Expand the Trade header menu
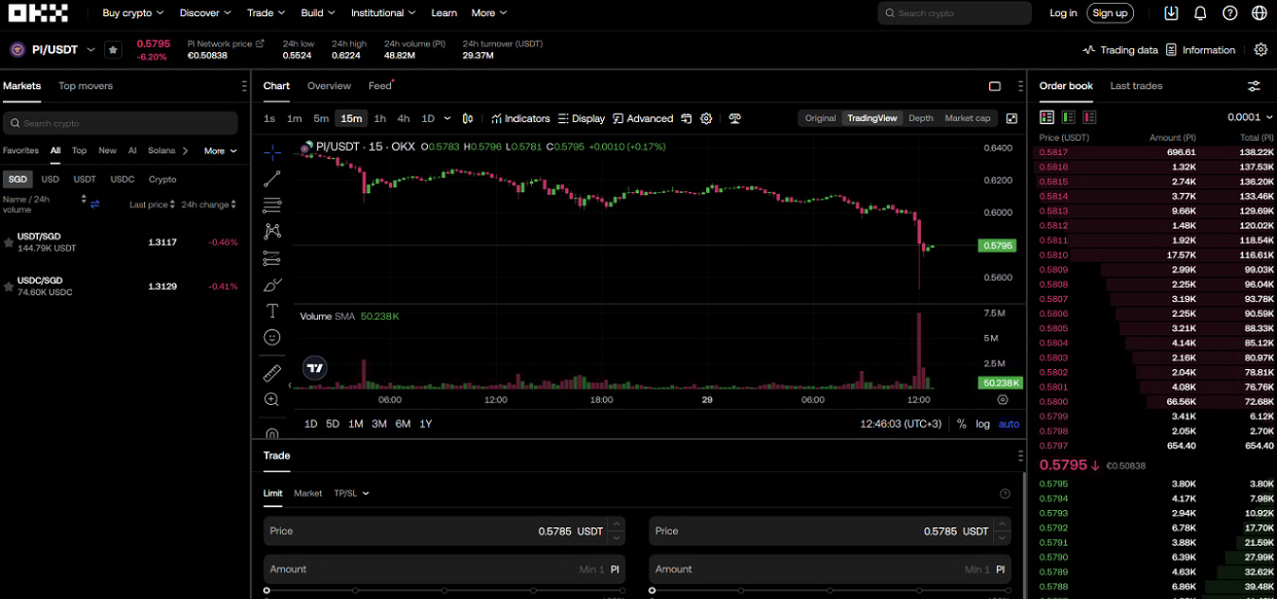Viewport: 1277px width, 599px height. click(266, 13)
